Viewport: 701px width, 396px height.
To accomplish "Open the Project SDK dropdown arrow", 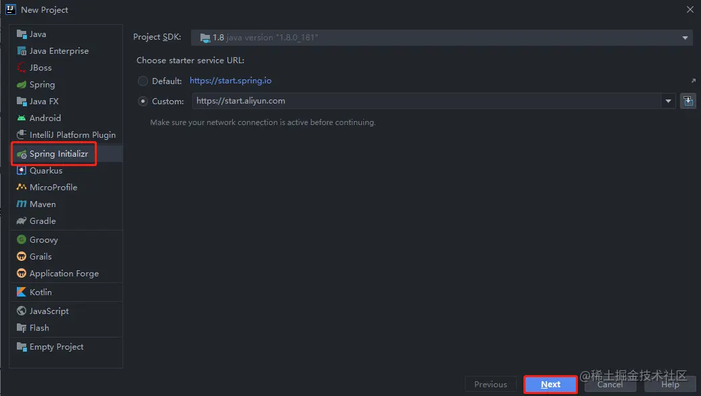I will coord(685,38).
